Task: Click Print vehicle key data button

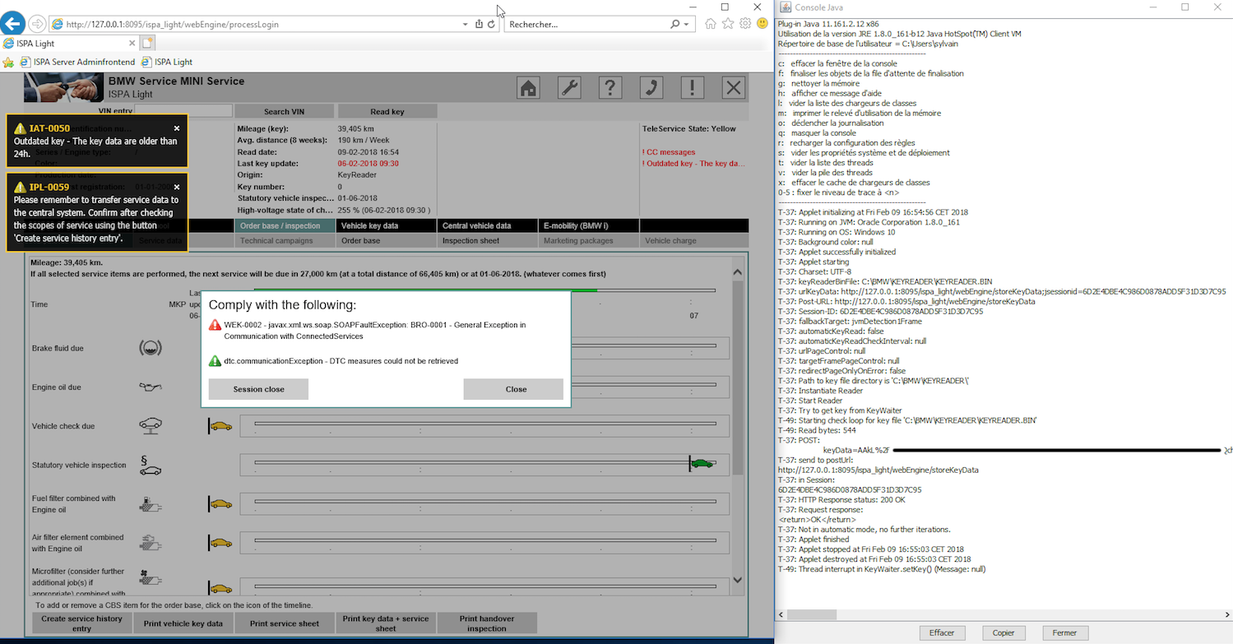Action: click(183, 623)
